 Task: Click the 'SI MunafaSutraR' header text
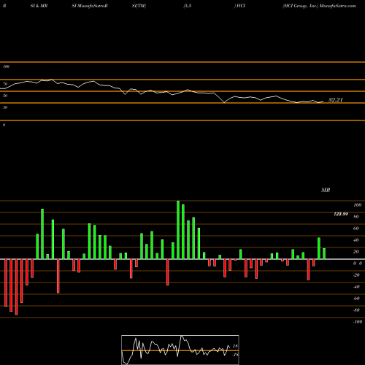[x=90, y=6]
